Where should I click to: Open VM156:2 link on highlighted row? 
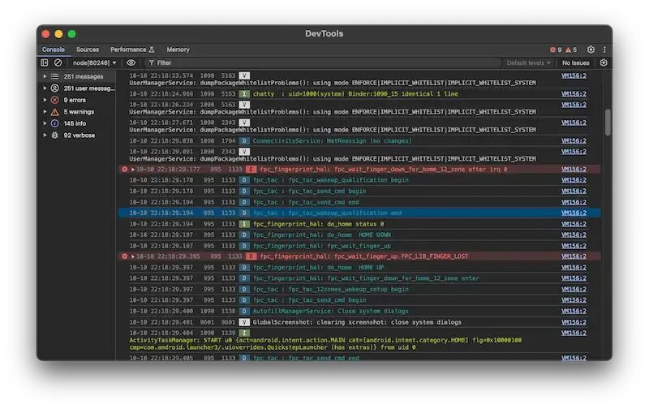[x=574, y=213]
